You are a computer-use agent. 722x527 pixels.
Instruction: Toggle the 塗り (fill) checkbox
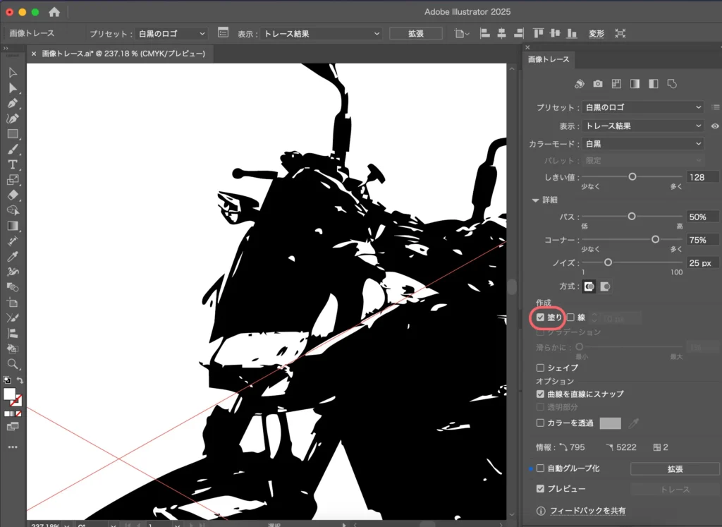541,318
